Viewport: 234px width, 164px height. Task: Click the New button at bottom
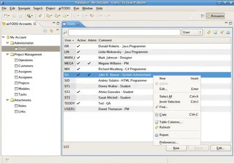176,148
